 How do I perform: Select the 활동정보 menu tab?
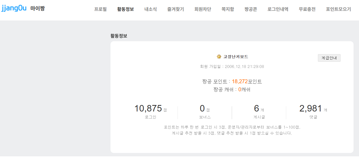pos(126,9)
